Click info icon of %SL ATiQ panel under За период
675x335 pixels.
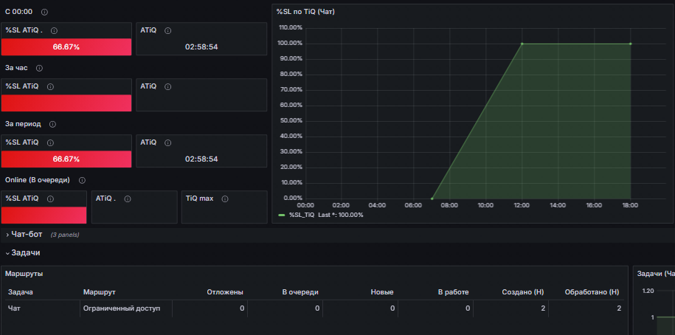tap(50, 142)
